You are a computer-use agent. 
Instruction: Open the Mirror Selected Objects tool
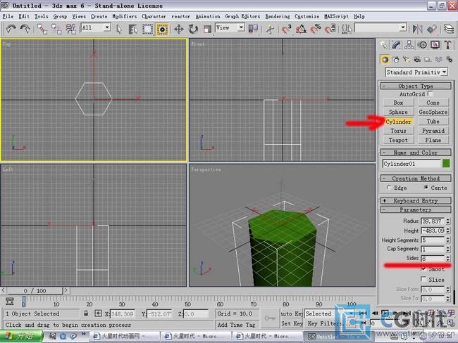[x=417, y=29]
